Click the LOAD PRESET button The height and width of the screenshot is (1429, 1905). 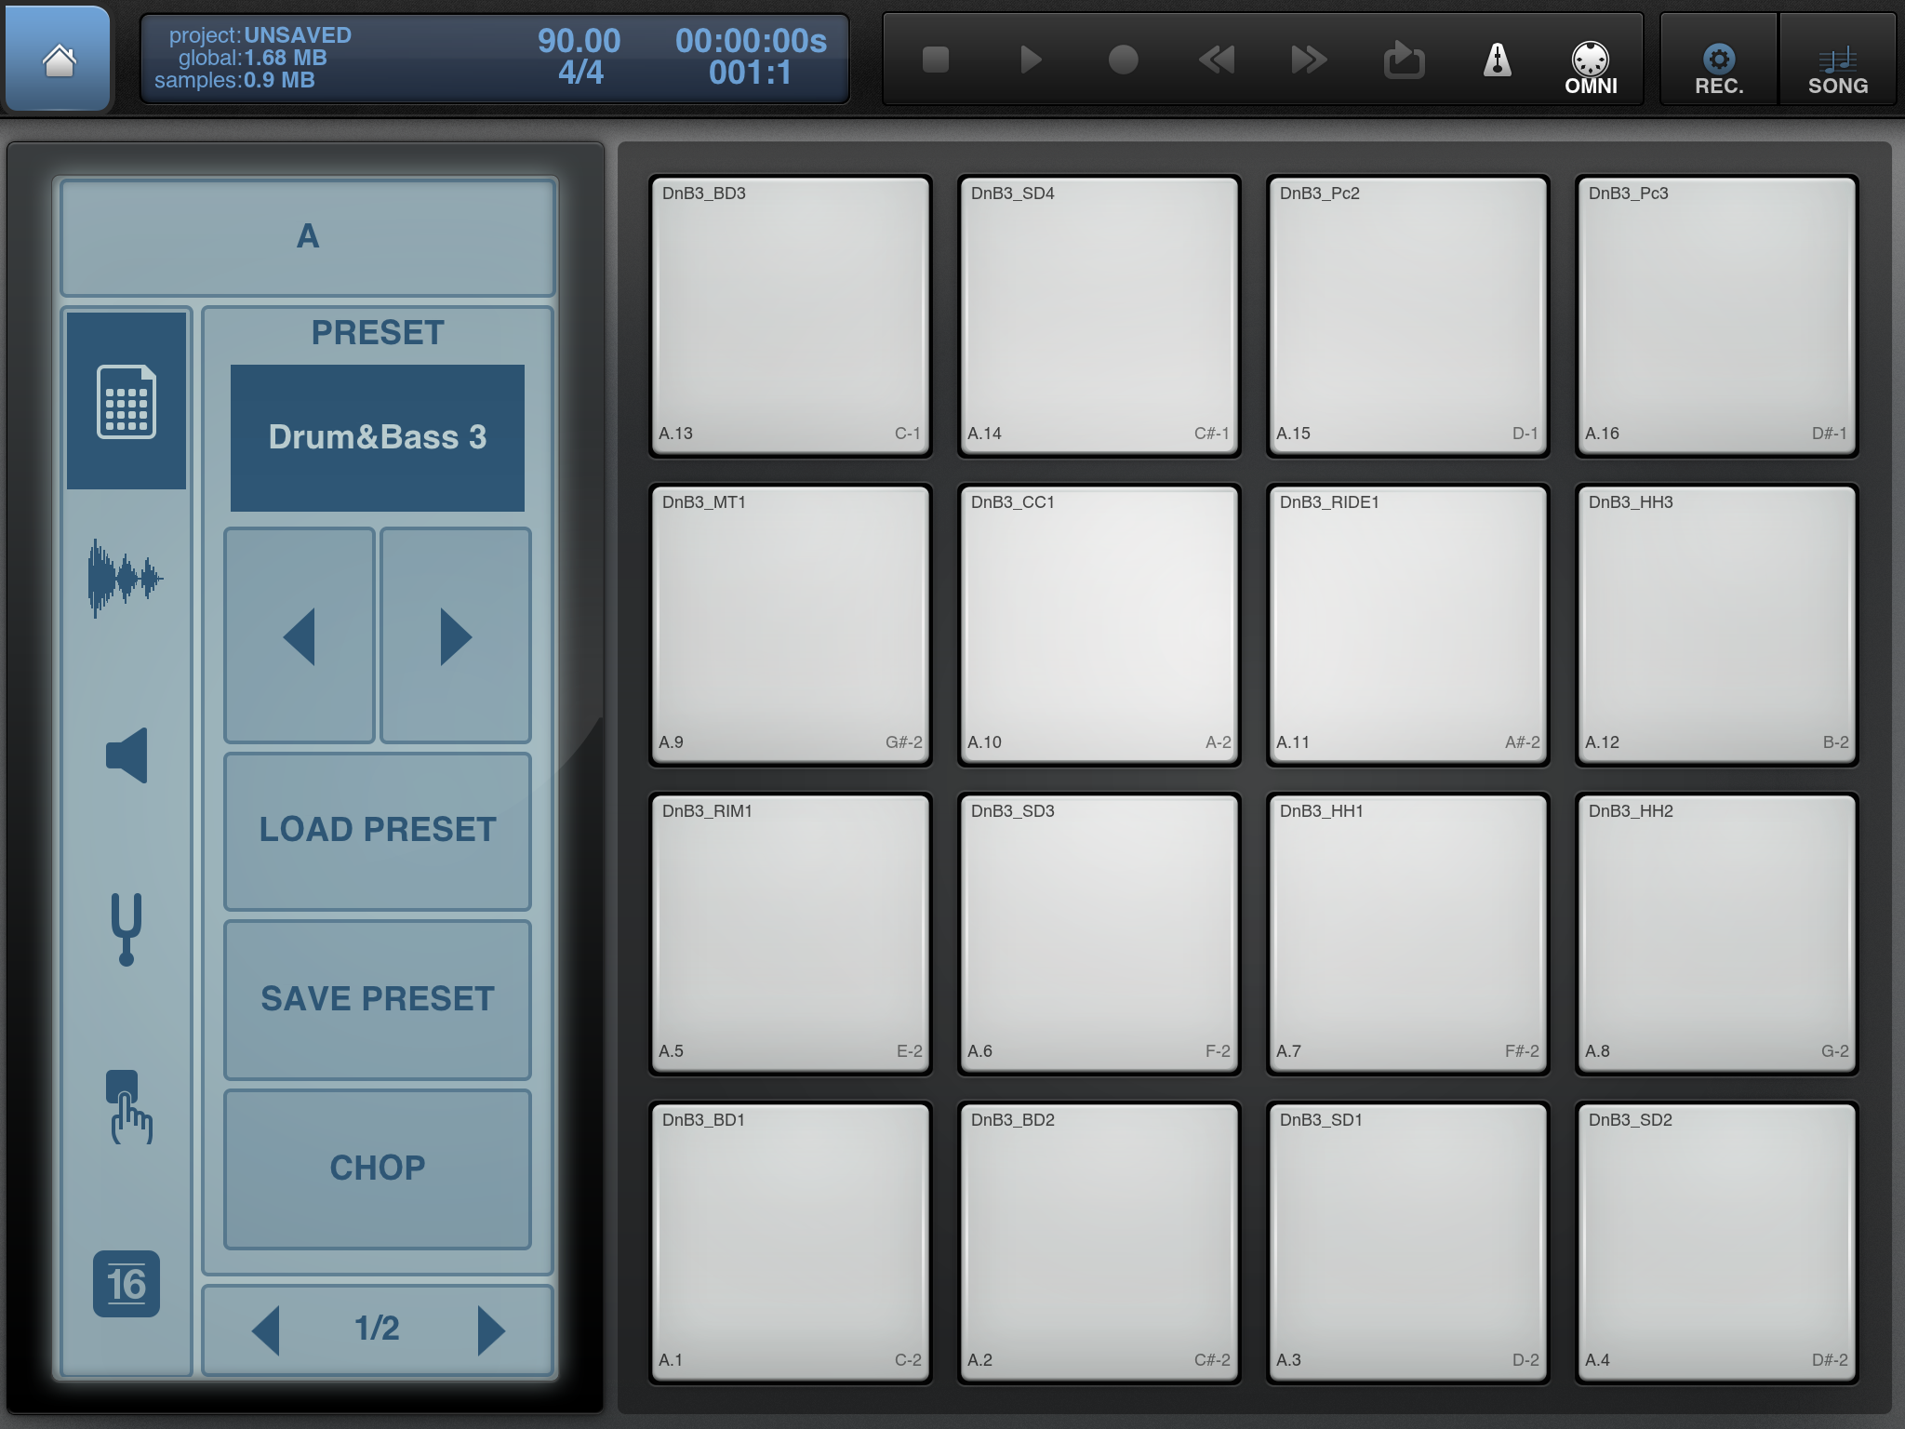click(378, 830)
